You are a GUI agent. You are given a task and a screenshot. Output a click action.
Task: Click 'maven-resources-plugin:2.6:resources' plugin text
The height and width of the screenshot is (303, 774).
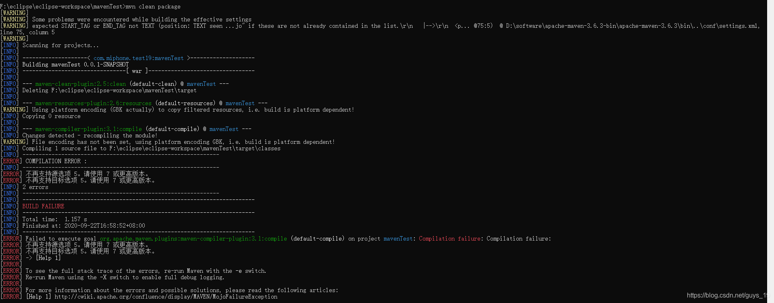pos(93,103)
